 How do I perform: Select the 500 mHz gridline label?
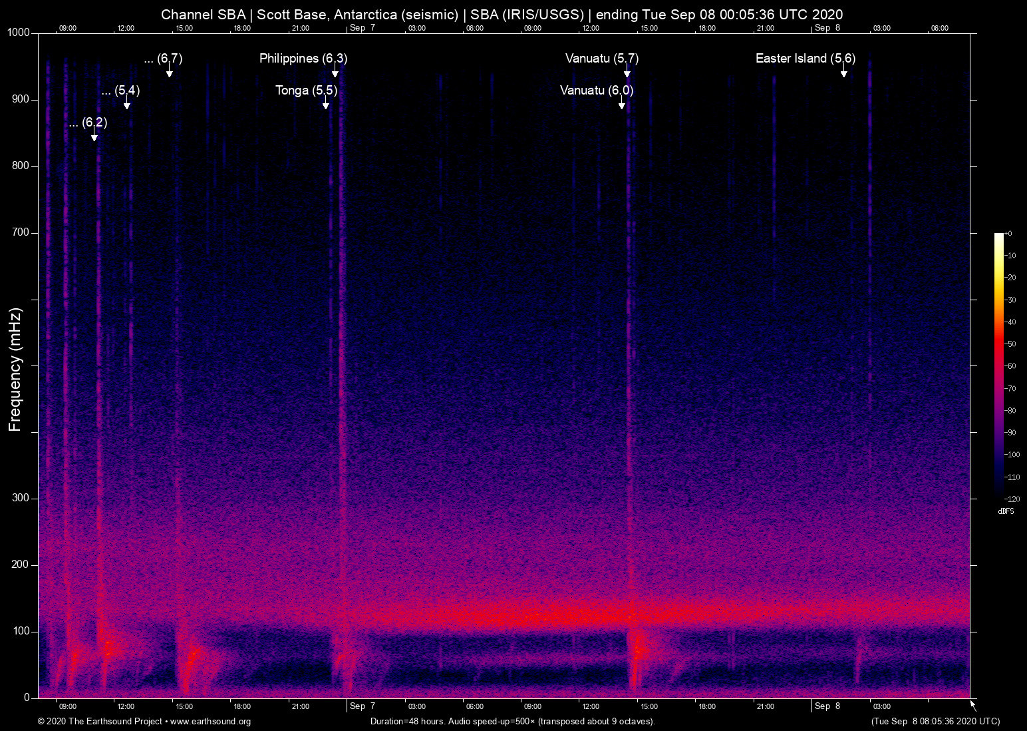coord(22,365)
